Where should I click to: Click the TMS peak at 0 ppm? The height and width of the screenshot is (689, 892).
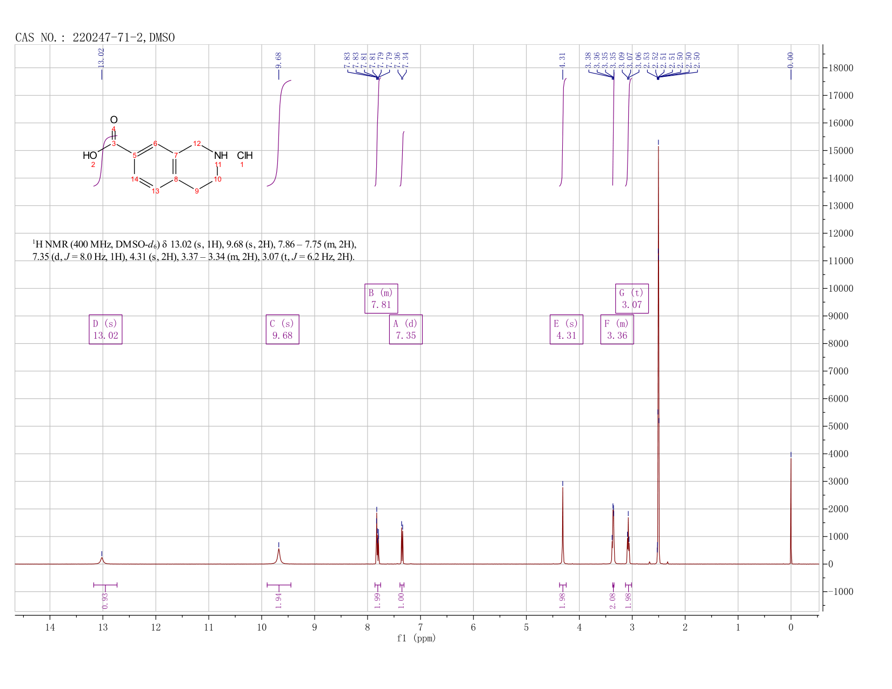790,511
